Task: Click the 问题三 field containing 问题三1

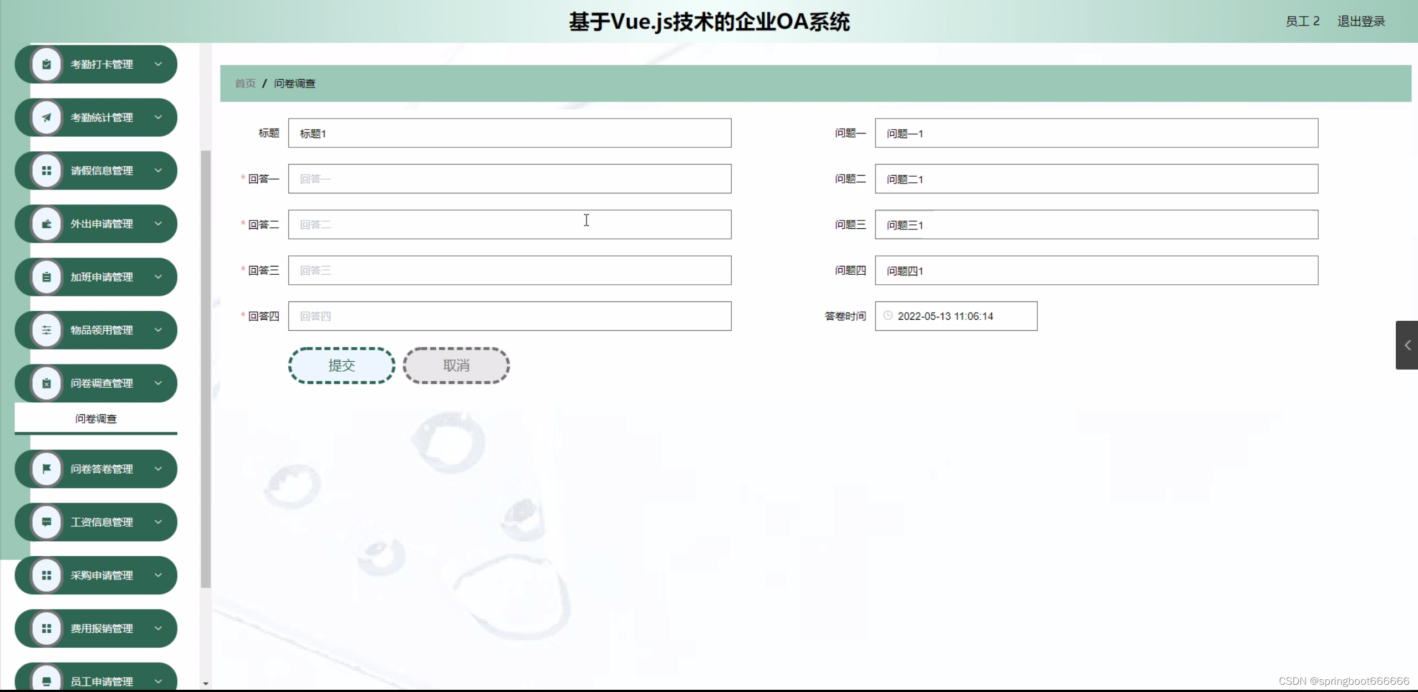Action: click(1096, 224)
